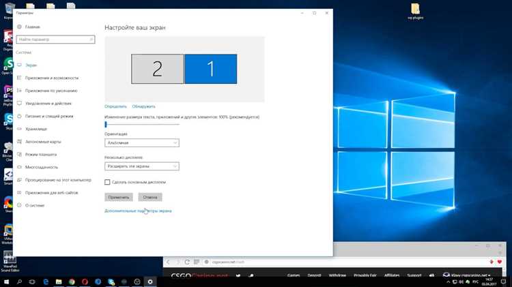Check Сделать основным дисплеем checkbox
The width and height of the screenshot is (512, 287).
(107, 182)
